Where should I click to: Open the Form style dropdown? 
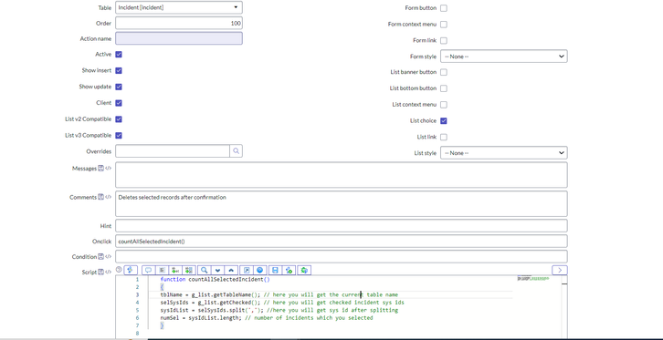(x=504, y=57)
